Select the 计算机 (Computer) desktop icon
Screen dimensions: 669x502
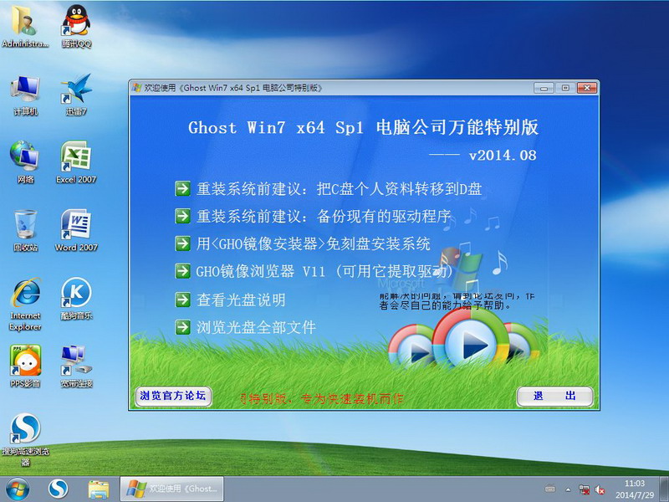(26, 95)
